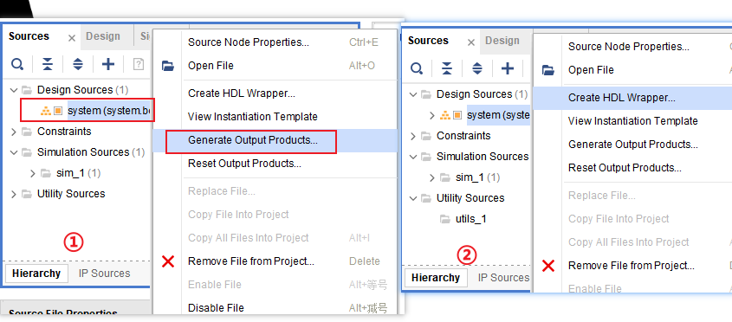Click add sources plus icon in left panel
This screenshot has width=732, height=322.
108,64
